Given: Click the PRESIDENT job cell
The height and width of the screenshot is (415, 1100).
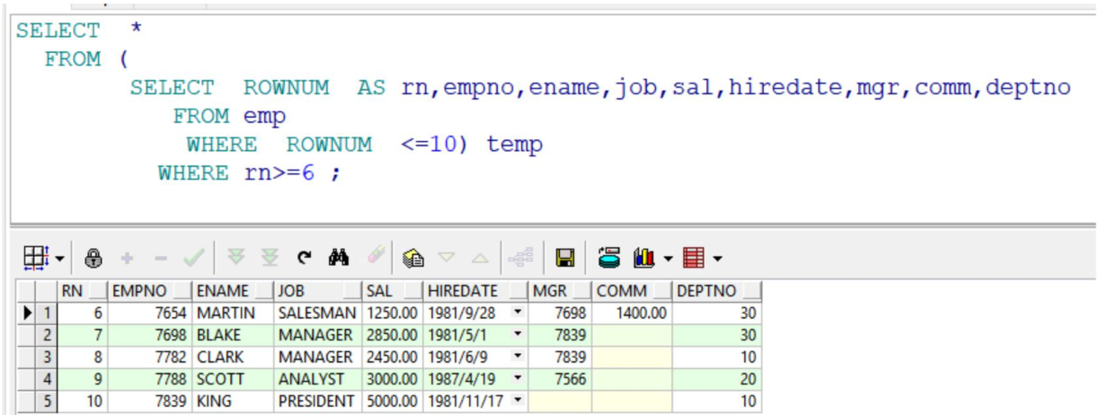Looking at the screenshot, I should coord(318,402).
